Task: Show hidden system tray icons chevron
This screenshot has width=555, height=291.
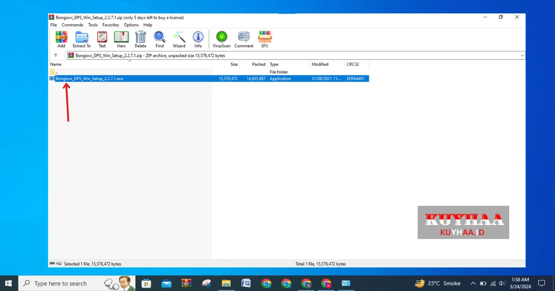Action: click(473, 283)
